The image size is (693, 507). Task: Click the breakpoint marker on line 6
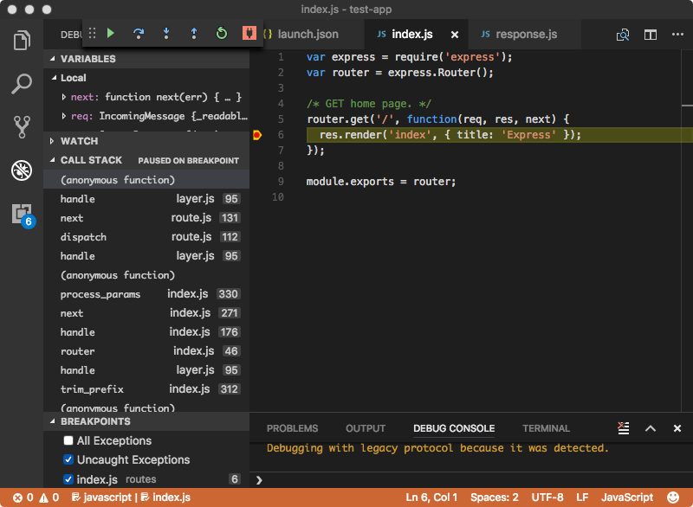coord(257,135)
